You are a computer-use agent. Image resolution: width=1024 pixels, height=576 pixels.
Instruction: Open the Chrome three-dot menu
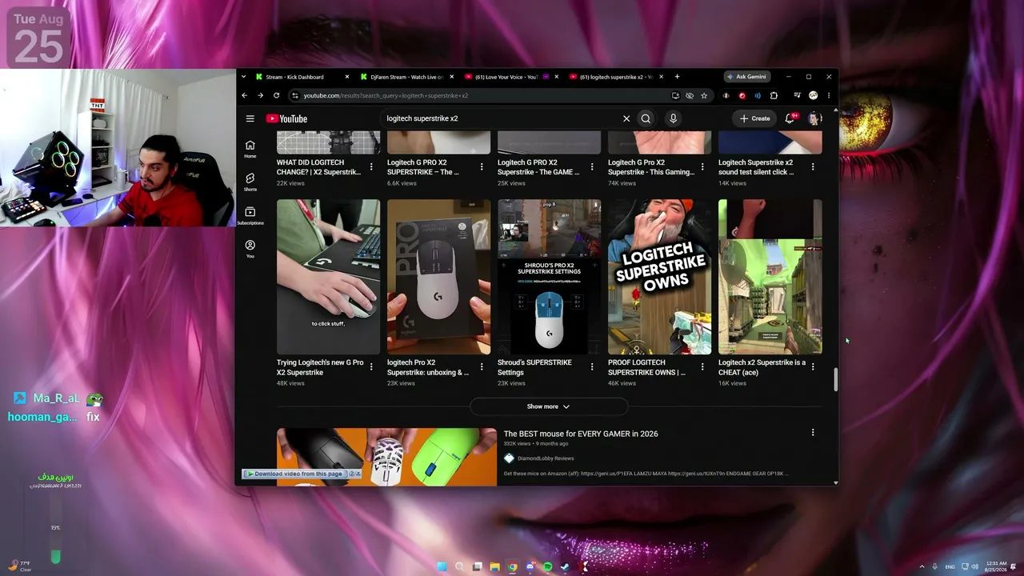(829, 95)
